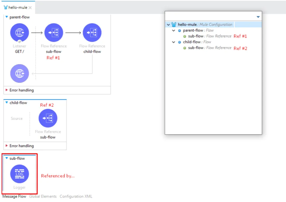The image size is (286, 202).
Task: Select sub-flow reference under child-flow in outline
Action: coord(210,48)
